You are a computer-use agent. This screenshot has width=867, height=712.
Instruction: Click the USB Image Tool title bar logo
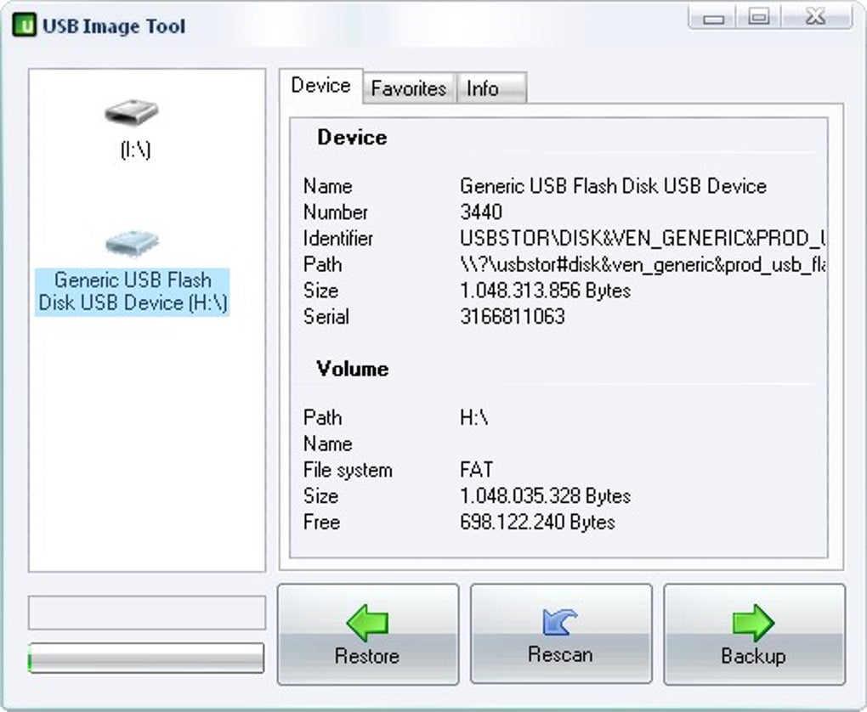pos(24,25)
